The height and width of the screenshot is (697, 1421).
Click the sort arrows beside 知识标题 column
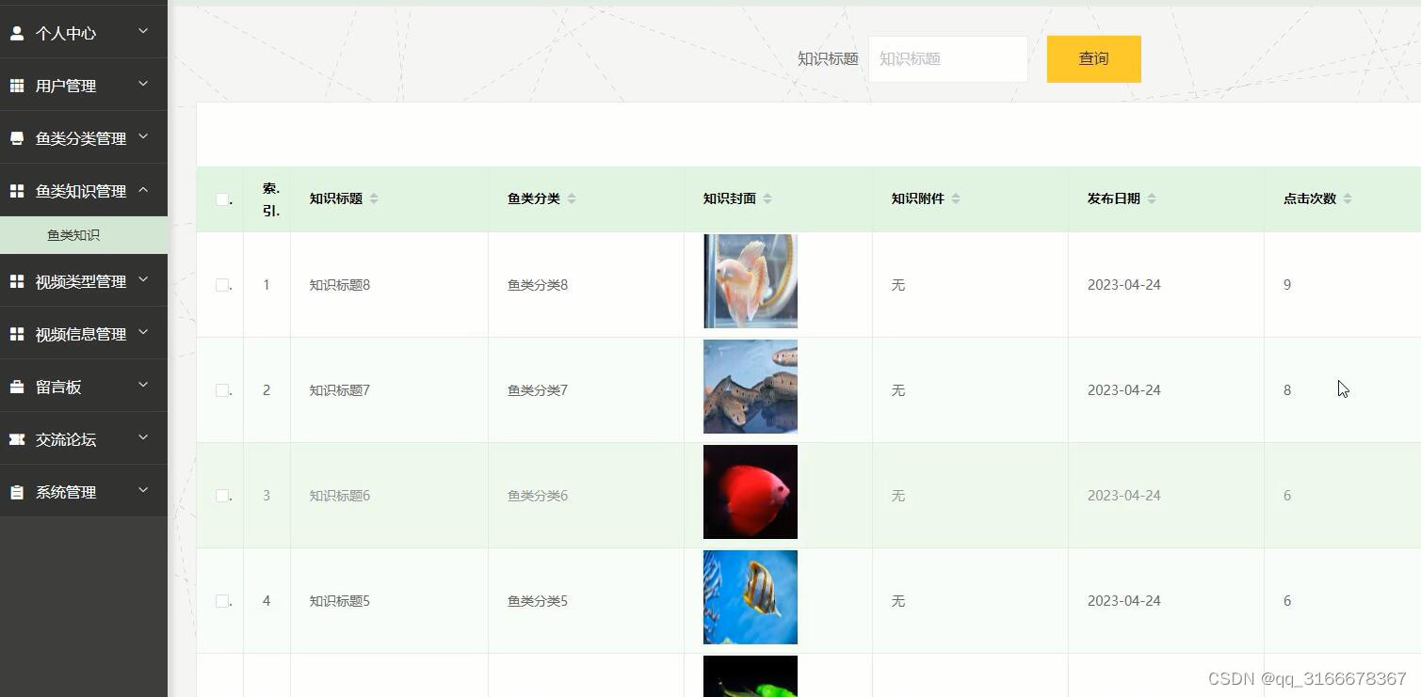tap(374, 198)
